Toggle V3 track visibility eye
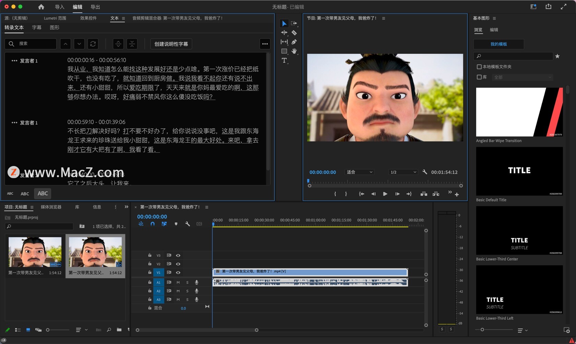576x344 pixels. pos(178,255)
